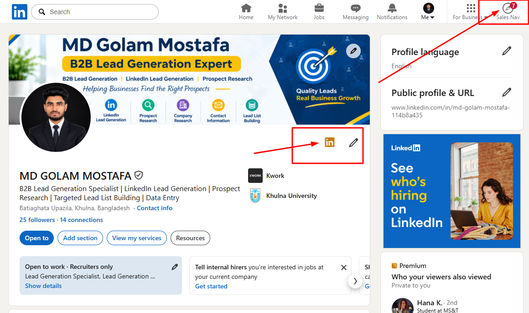Open the LinkedIn home logo

point(19,12)
